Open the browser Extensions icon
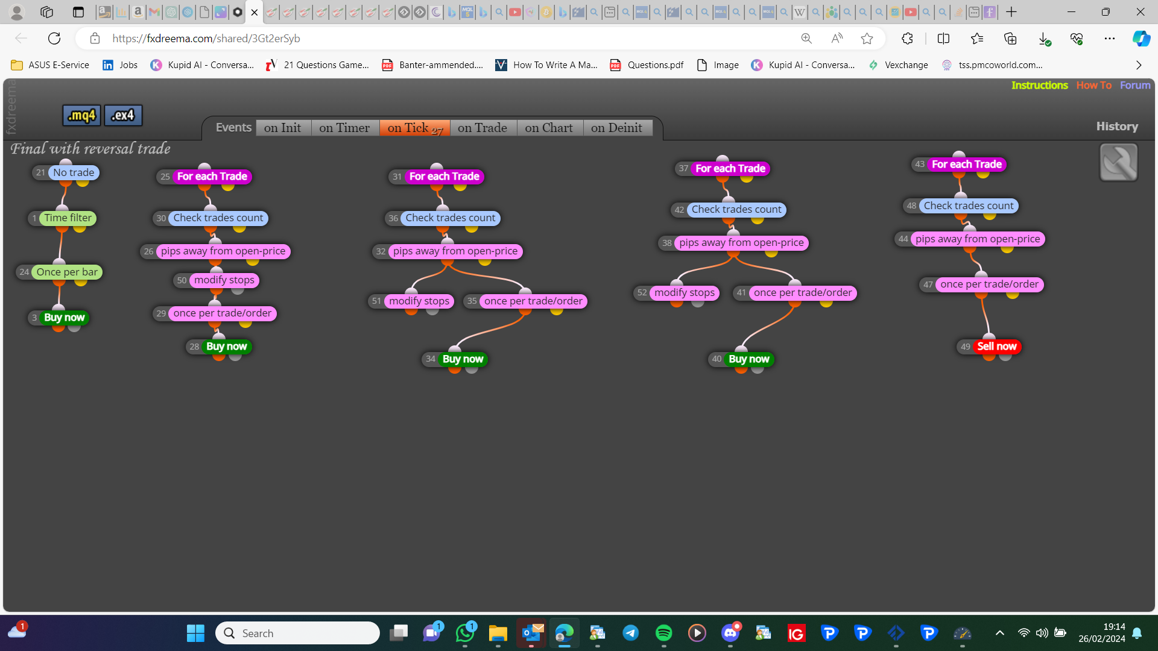Image resolution: width=1158 pixels, height=651 pixels. point(907,39)
